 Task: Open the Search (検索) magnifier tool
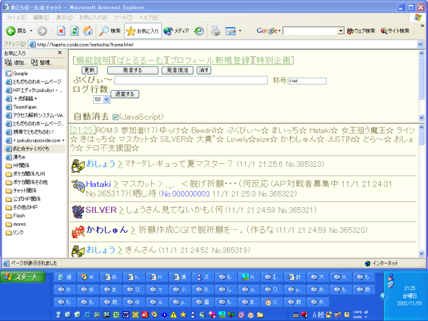111,31
